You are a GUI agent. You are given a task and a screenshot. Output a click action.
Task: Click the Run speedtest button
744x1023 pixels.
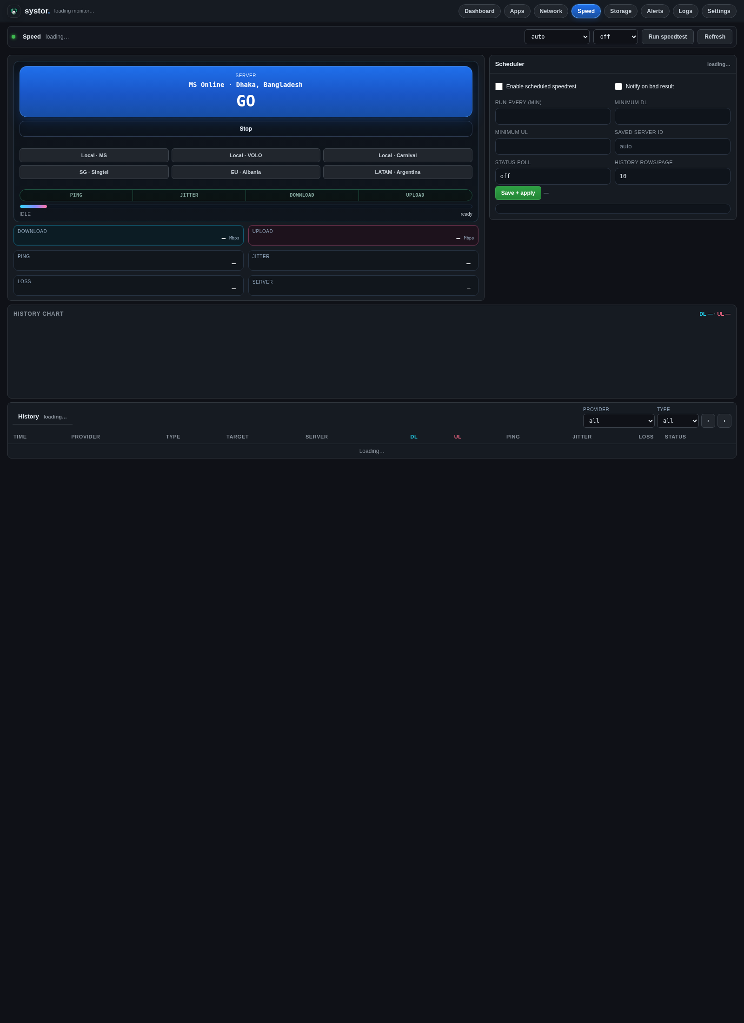coord(667,37)
